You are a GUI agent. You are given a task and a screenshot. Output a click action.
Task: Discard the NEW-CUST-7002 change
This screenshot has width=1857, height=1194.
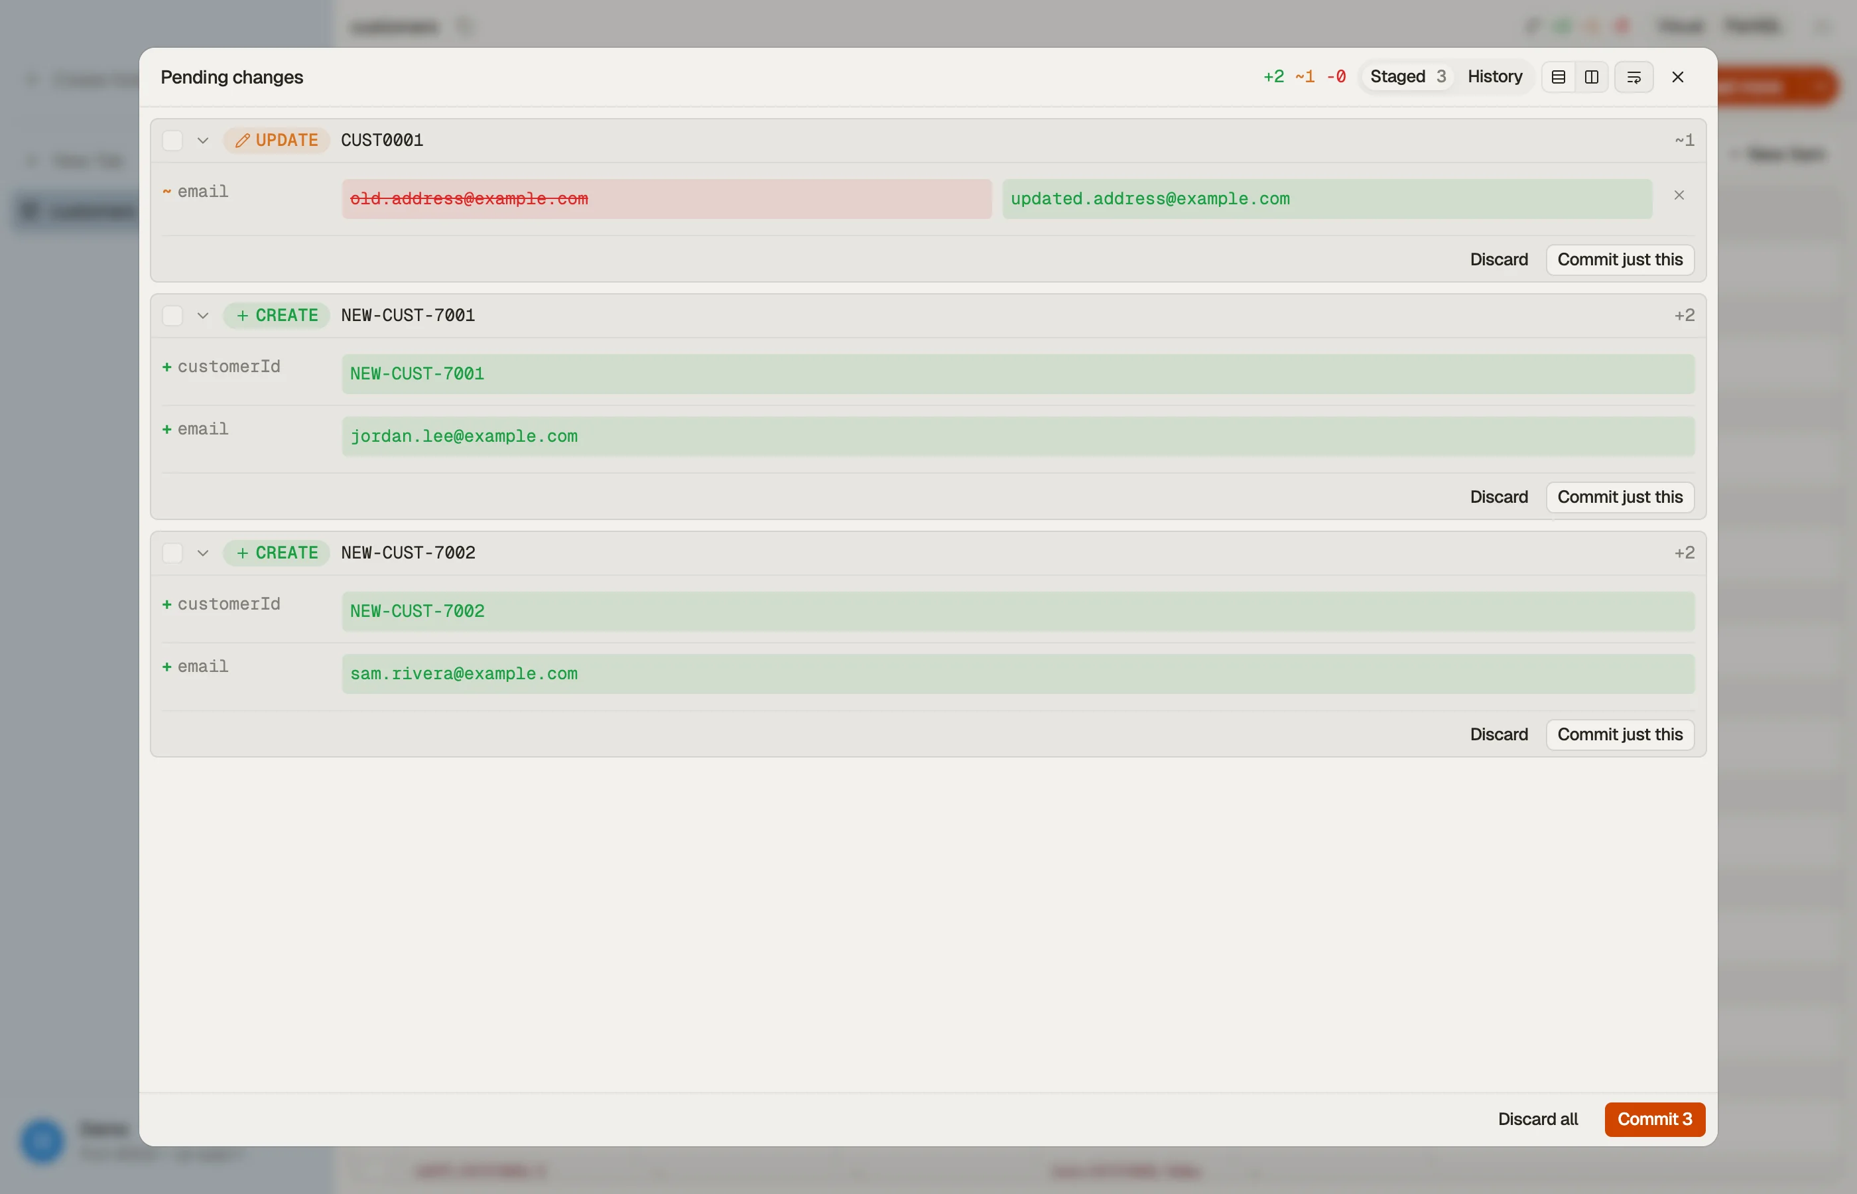pos(1499,734)
